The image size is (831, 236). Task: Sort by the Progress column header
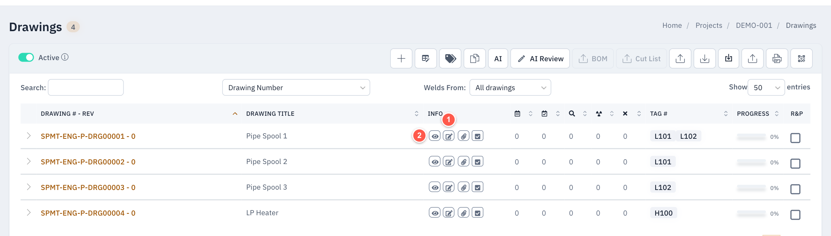758,114
